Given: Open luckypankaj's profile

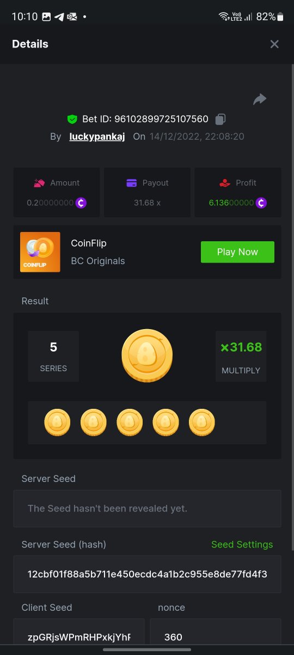Looking at the screenshot, I should (x=97, y=136).
